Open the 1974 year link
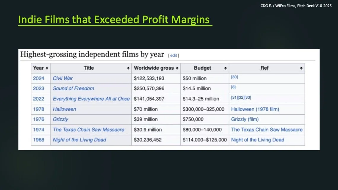The image size is (338, 190). point(39,130)
